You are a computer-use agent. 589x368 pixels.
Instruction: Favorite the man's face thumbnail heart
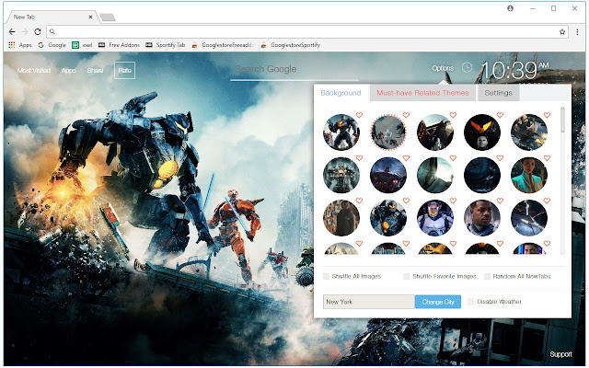pyautogui.click(x=500, y=201)
